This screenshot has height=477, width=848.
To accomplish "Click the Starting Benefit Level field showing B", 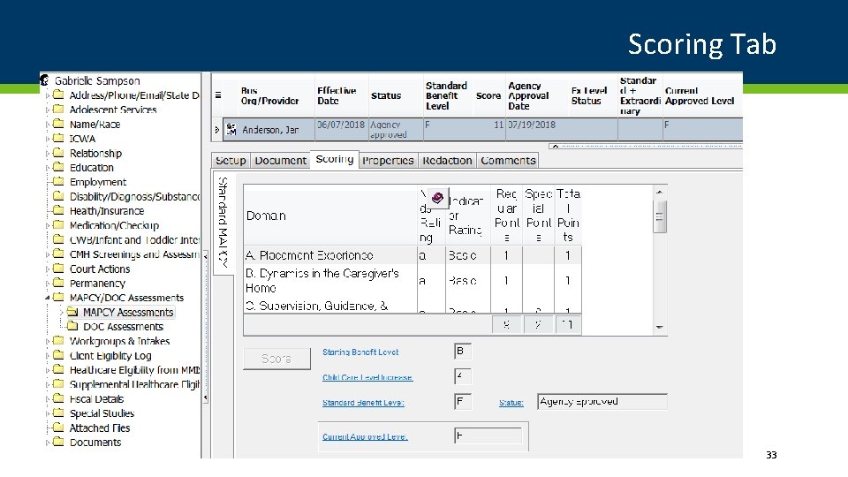I will [x=462, y=352].
